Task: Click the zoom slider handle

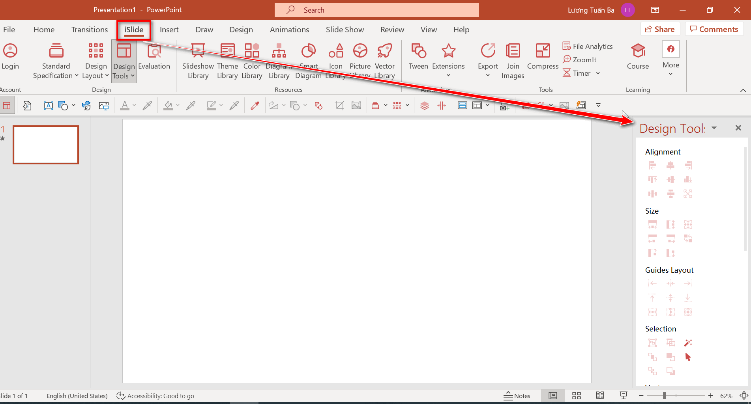Action: (665, 395)
